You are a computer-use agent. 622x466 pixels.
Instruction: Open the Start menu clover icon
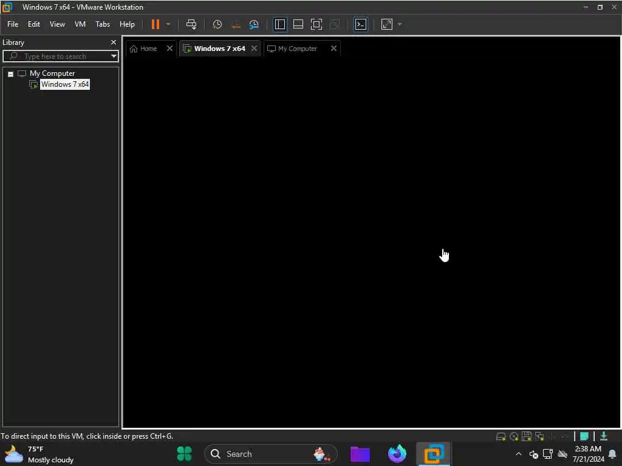[x=184, y=454]
